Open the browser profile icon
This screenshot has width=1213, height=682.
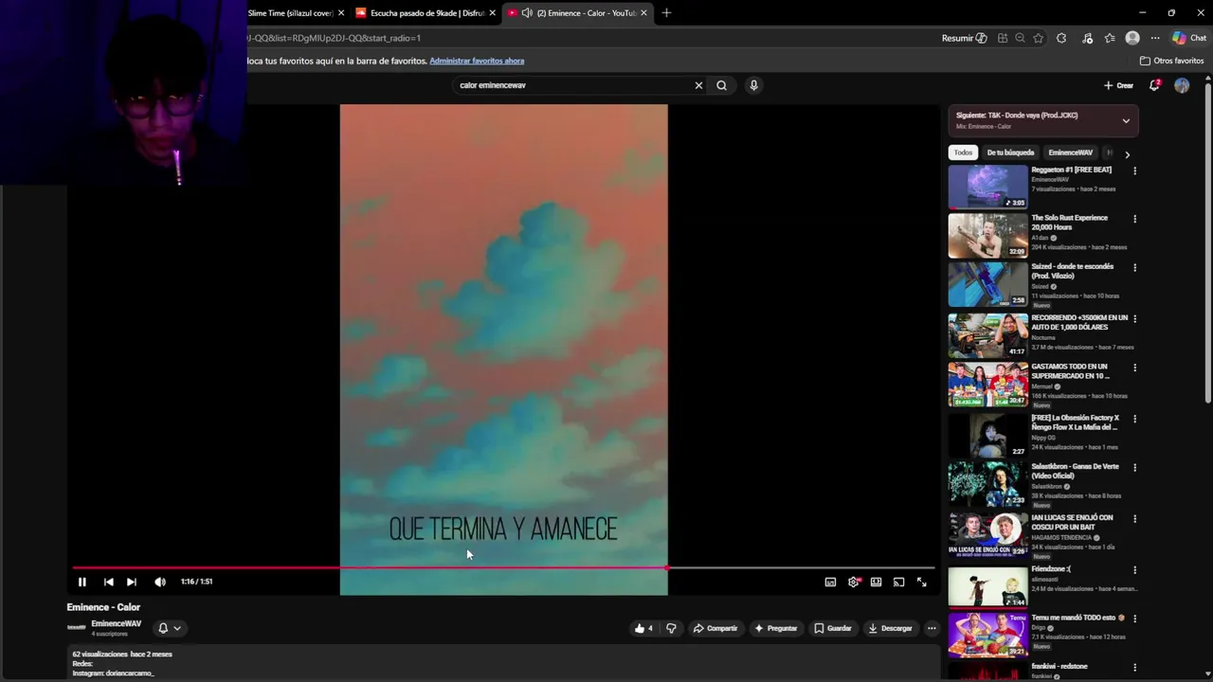(x=1132, y=39)
